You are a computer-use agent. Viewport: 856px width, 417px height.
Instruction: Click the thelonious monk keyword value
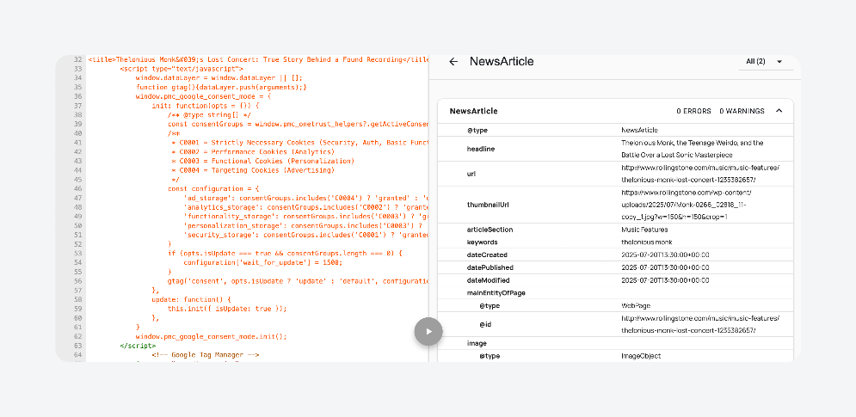pyautogui.click(x=647, y=242)
